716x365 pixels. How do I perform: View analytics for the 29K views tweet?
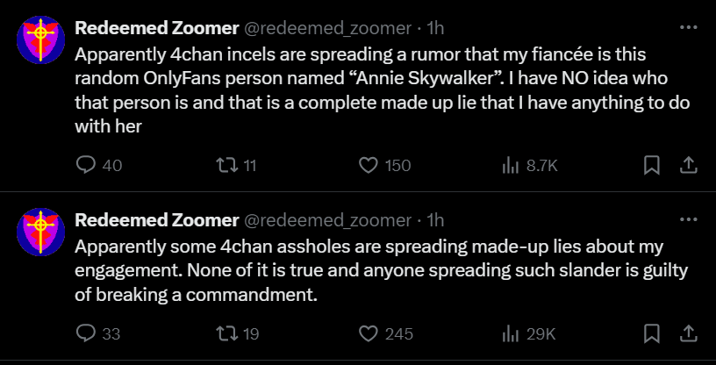click(x=508, y=333)
